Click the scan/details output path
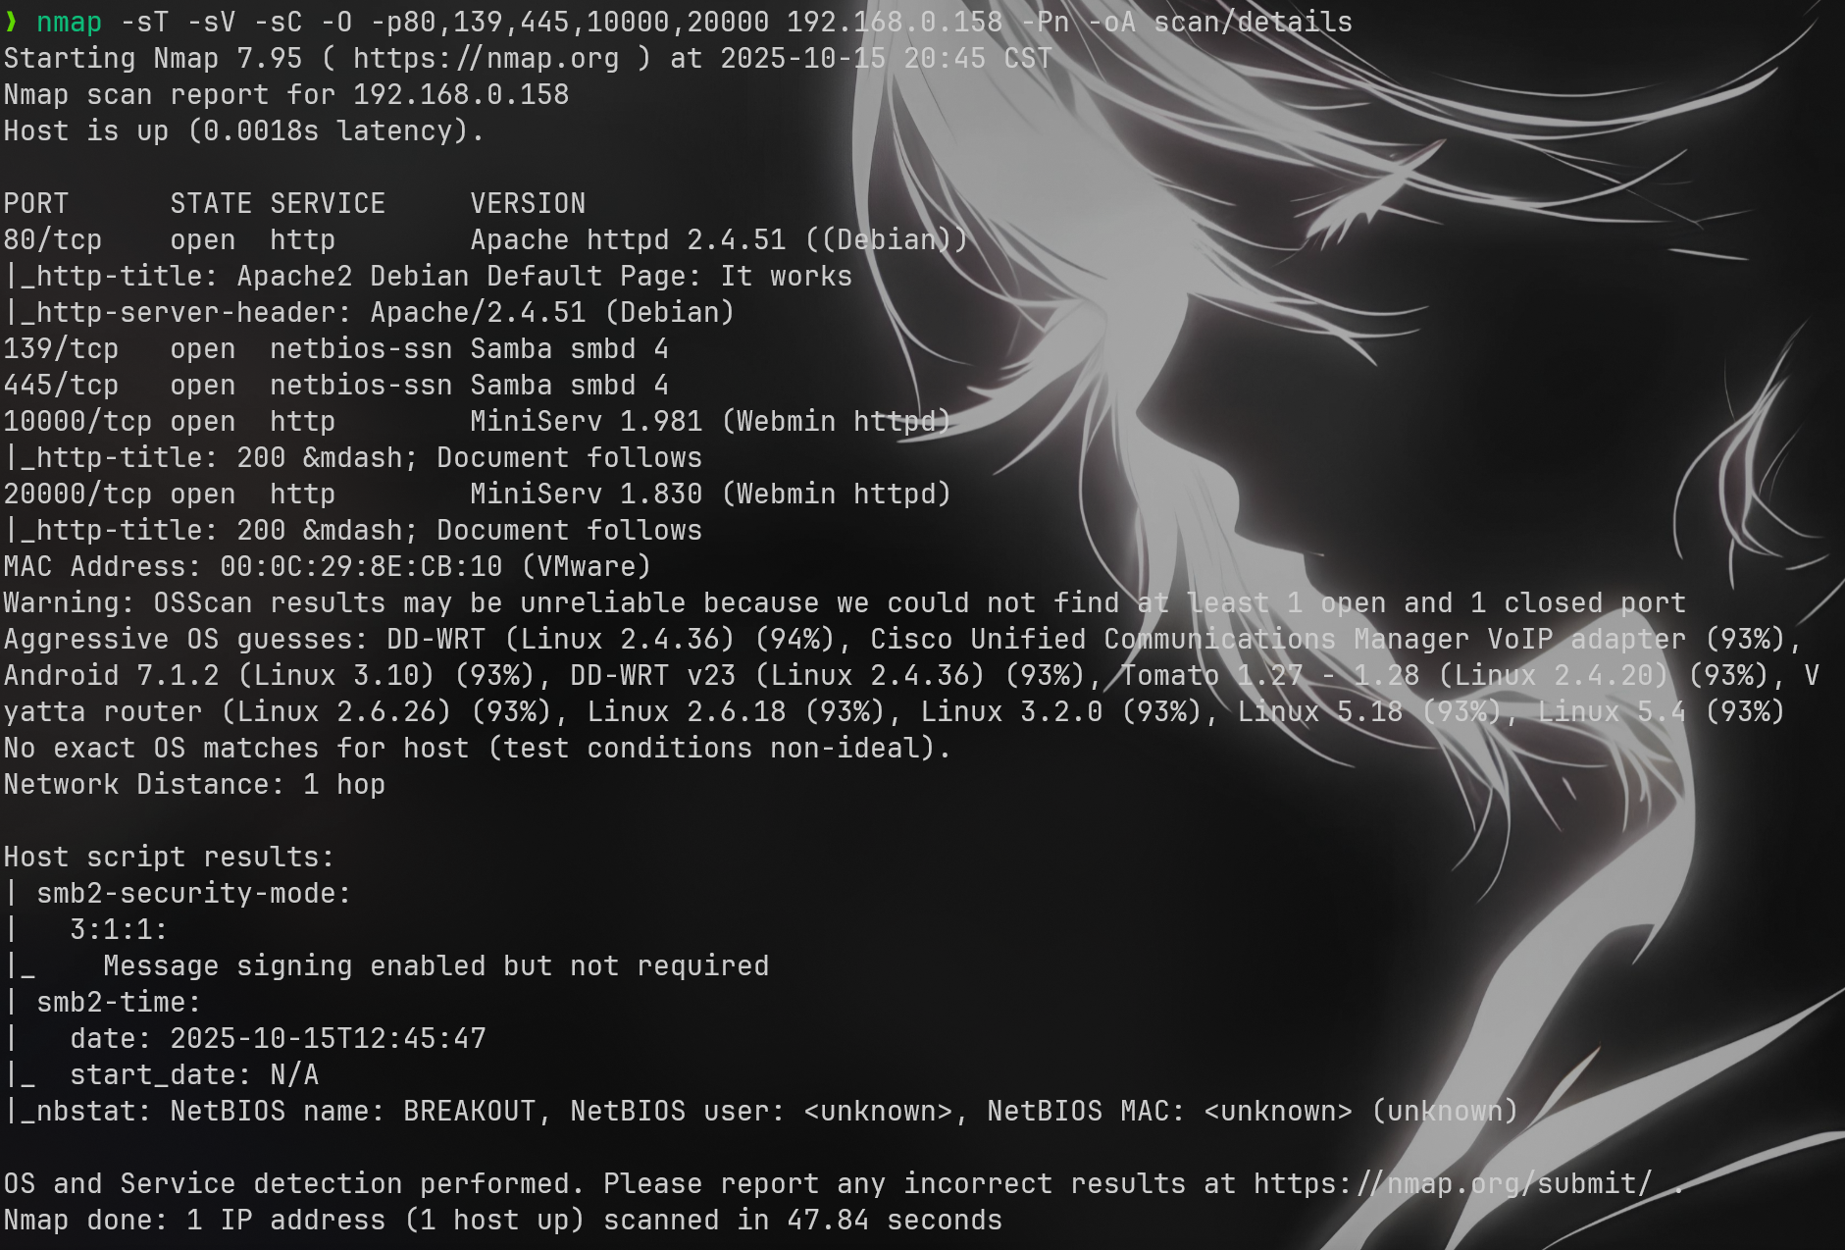 1253,23
